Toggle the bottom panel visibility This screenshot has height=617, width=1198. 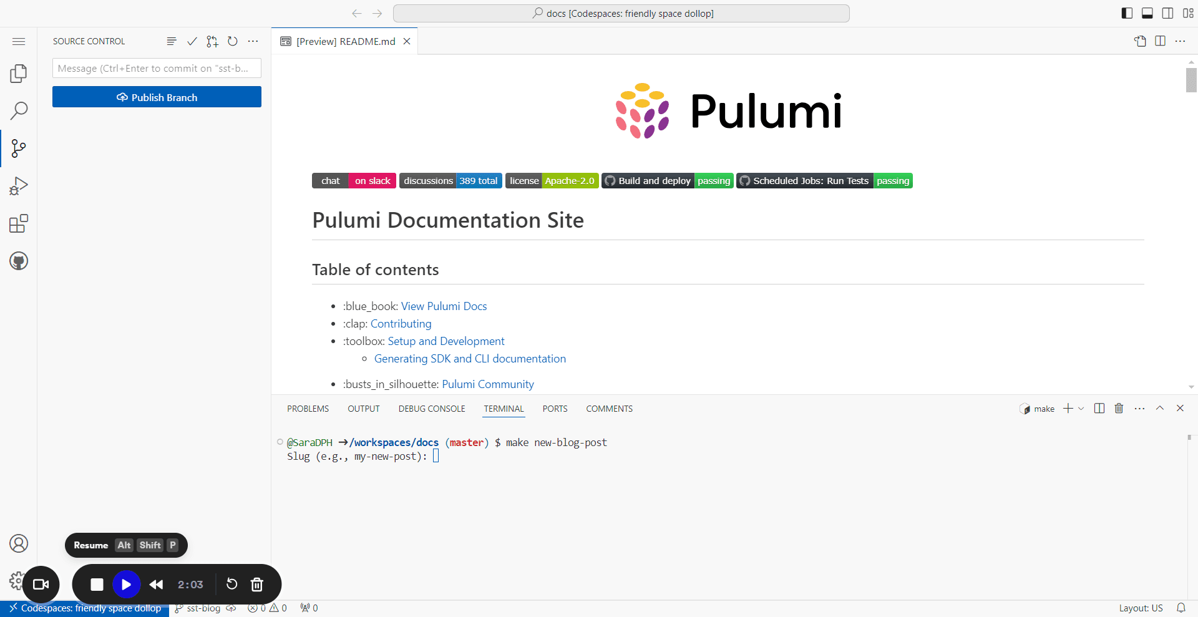[1147, 13]
